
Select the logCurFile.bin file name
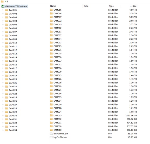pyautogui.click(x=60, y=137)
